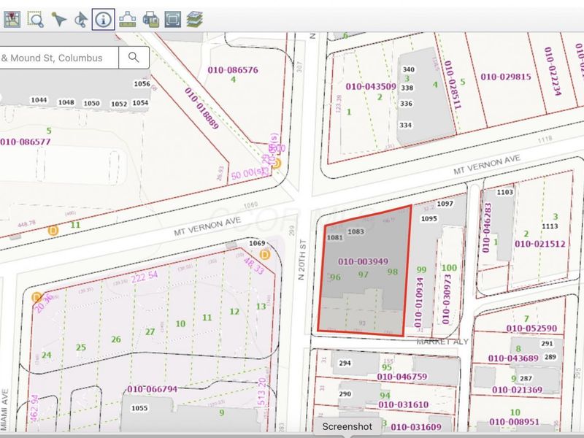Identify parcel 010-028511

click(453, 85)
